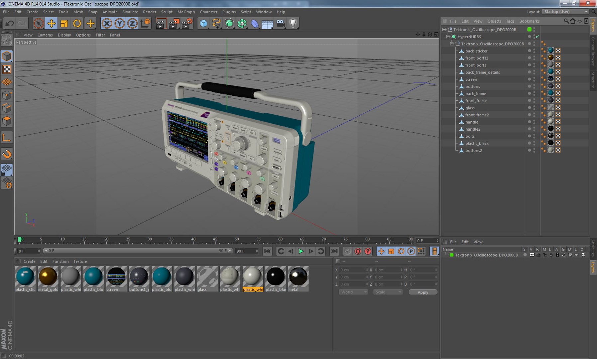Click the Magnet snap icon in left toolbar

(x=7, y=154)
